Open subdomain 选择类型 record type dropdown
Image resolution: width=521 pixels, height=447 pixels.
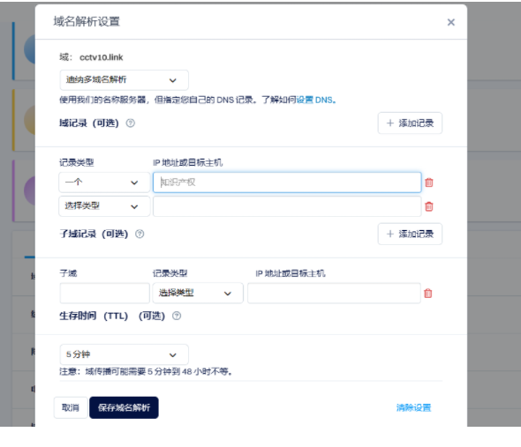click(198, 294)
